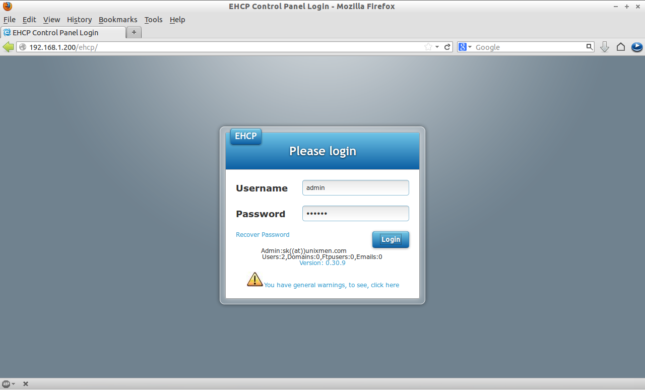Click the site identity globe icon
The width and height of the screenshot is (645, 390).
(23, 47)
